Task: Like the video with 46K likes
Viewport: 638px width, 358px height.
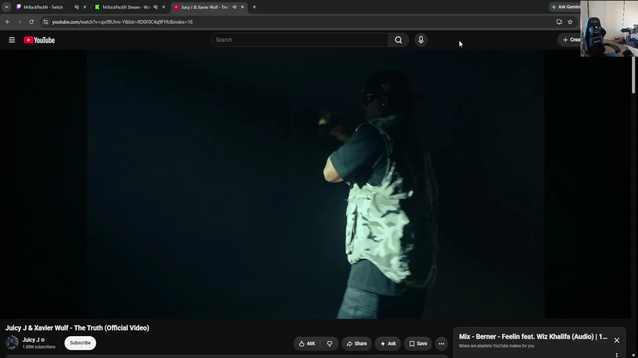Action: [x=307, y=344]
